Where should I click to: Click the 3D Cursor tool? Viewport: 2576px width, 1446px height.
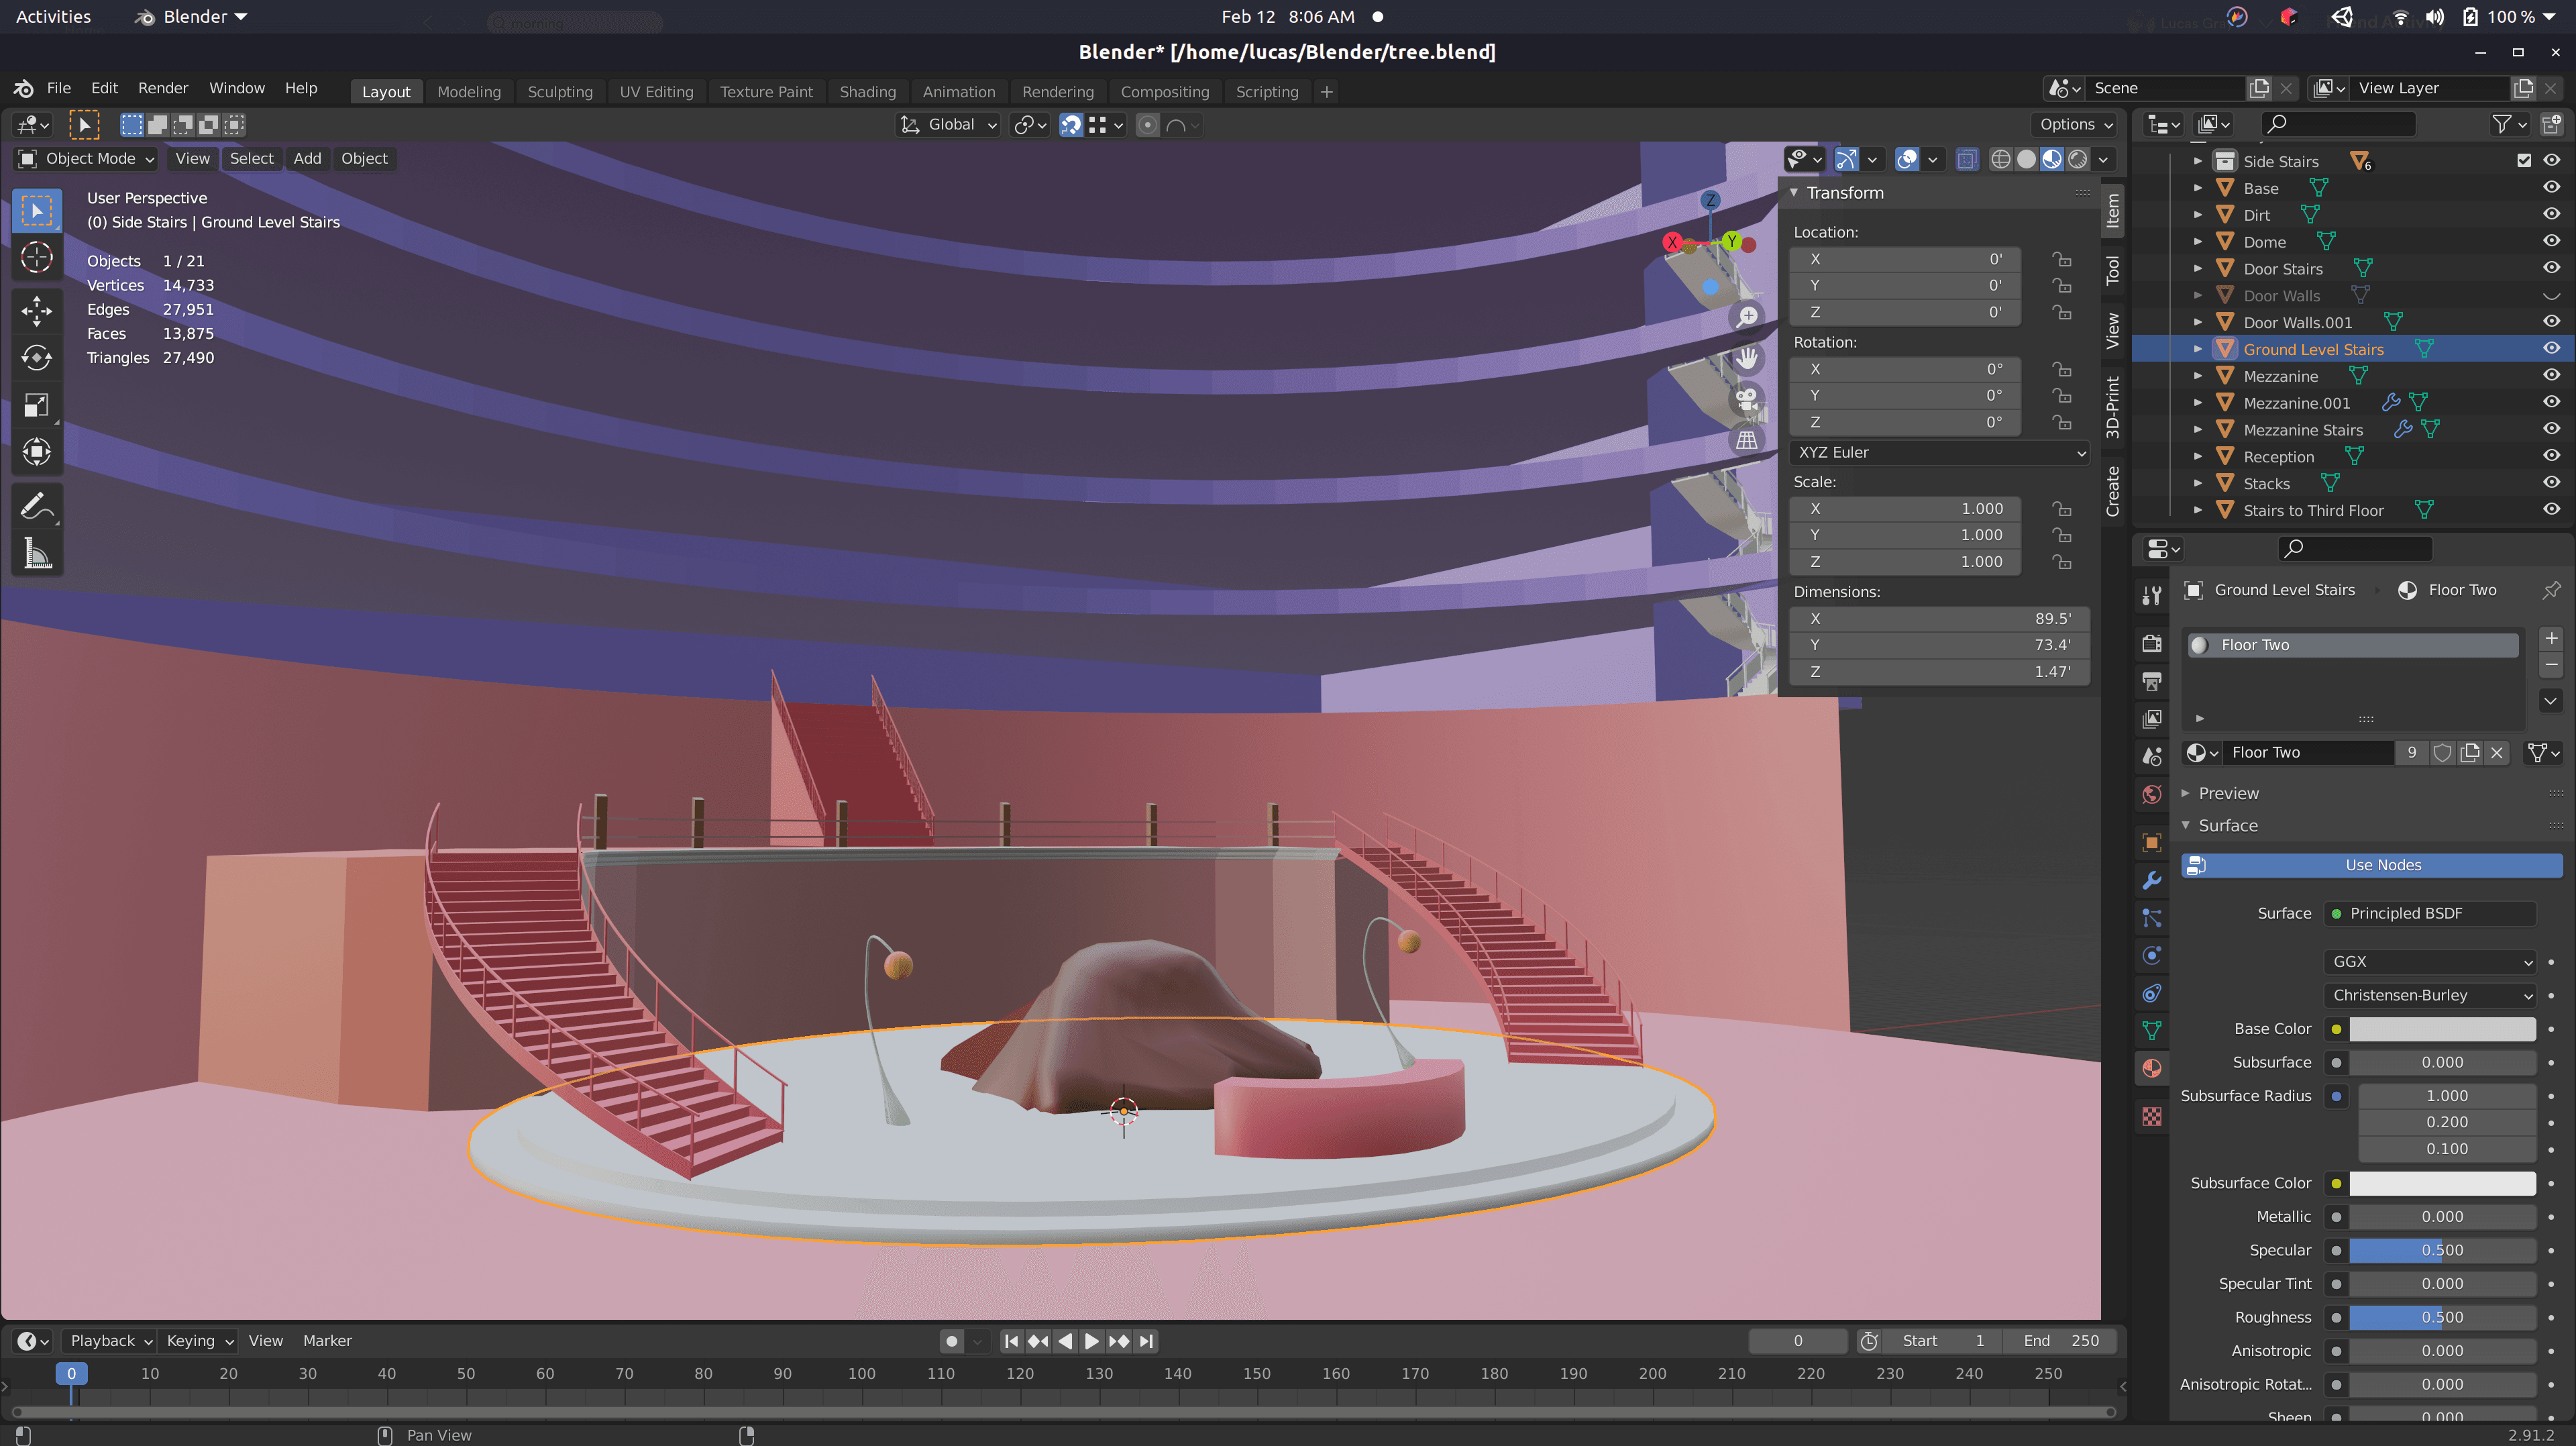tap(37, 258)
